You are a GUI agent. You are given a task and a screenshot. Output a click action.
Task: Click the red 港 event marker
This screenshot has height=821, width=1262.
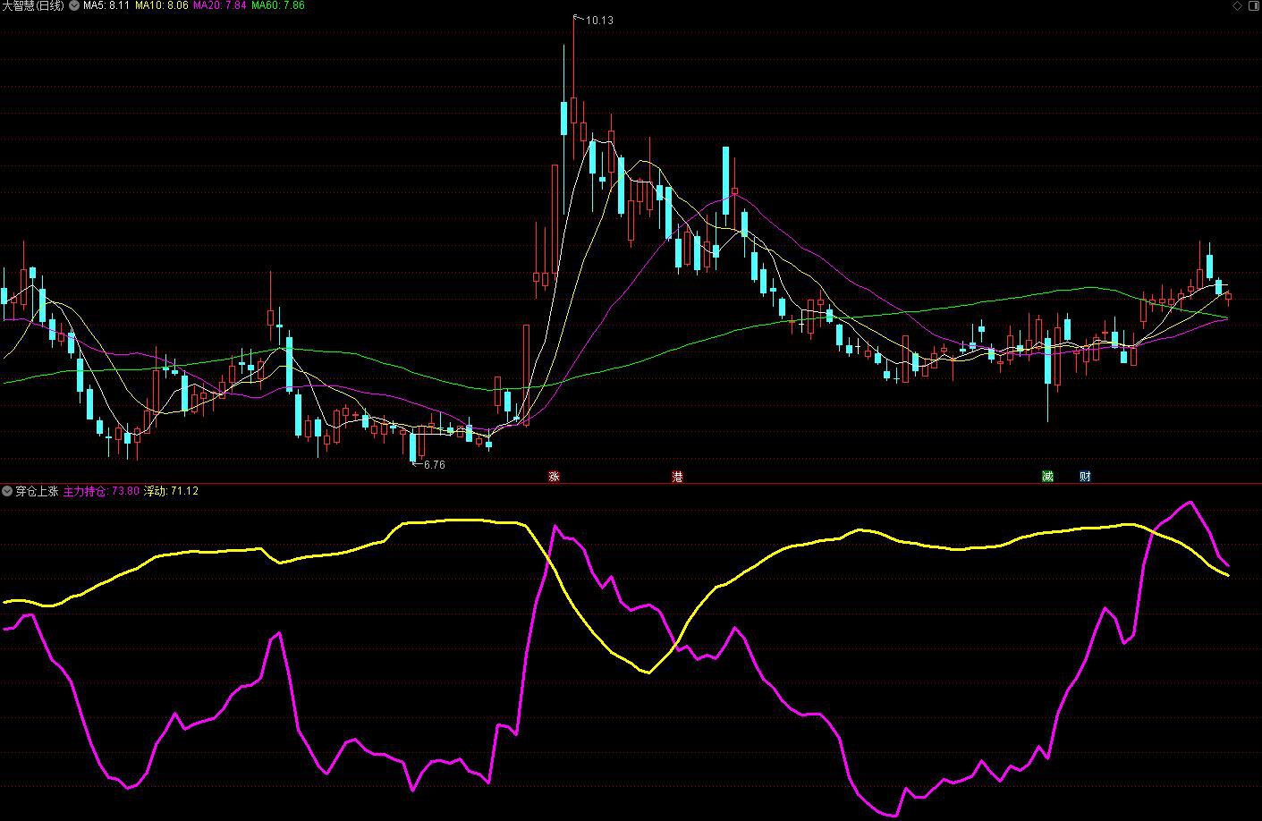click(677, 477)
